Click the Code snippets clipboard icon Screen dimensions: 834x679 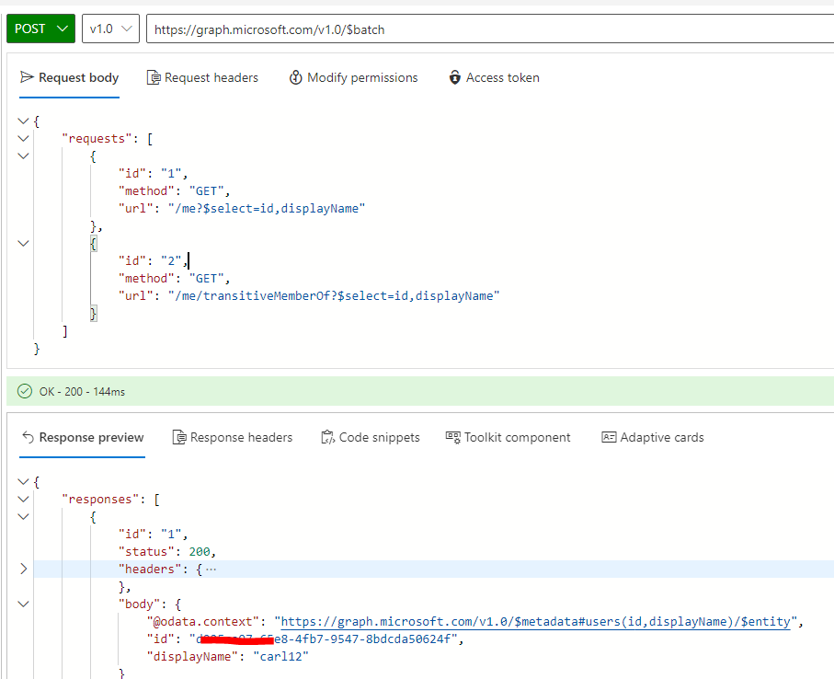click(x=327, y=437)
